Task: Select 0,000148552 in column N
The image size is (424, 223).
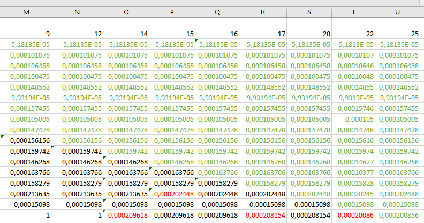Action: point(77,87)
